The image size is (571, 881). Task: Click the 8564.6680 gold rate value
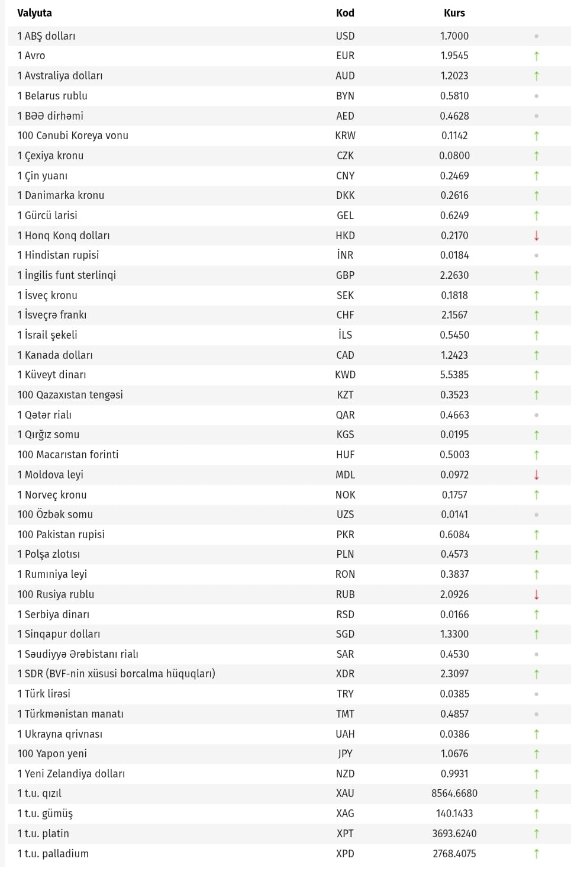pos(454,793)
